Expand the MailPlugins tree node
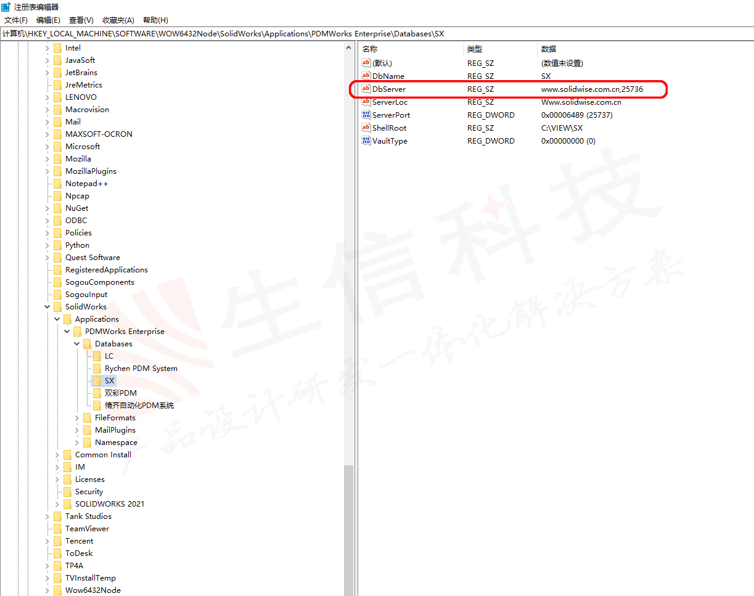Screen dimensions: 754x596 pos(77,430)
